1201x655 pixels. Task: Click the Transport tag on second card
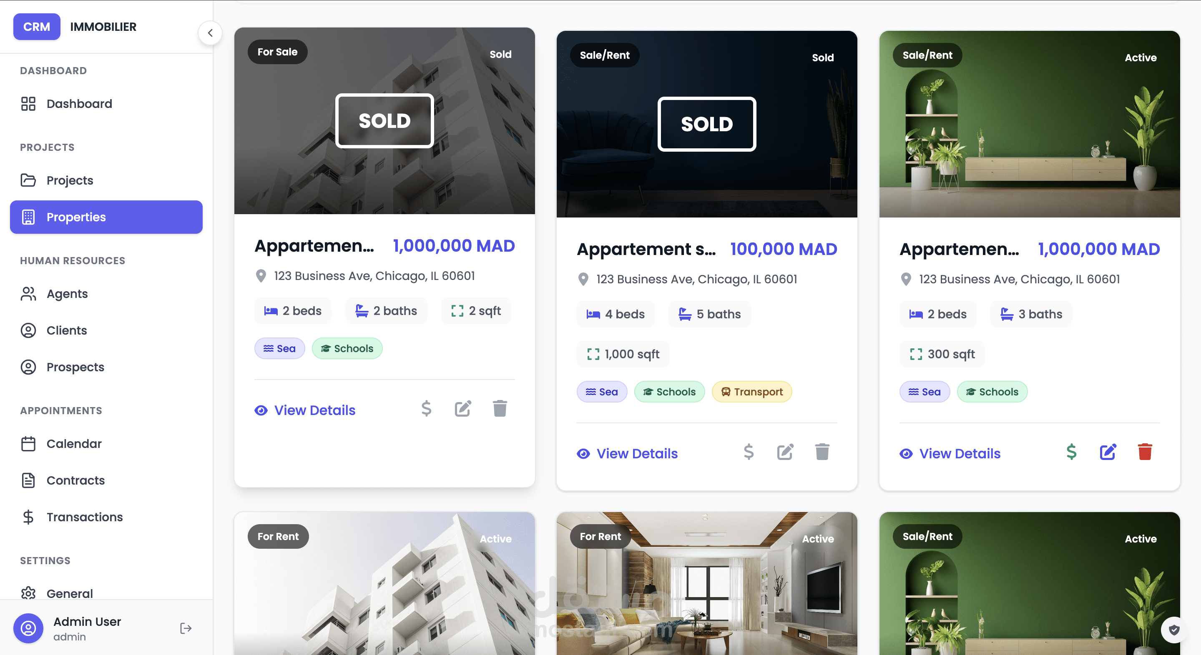751,392
